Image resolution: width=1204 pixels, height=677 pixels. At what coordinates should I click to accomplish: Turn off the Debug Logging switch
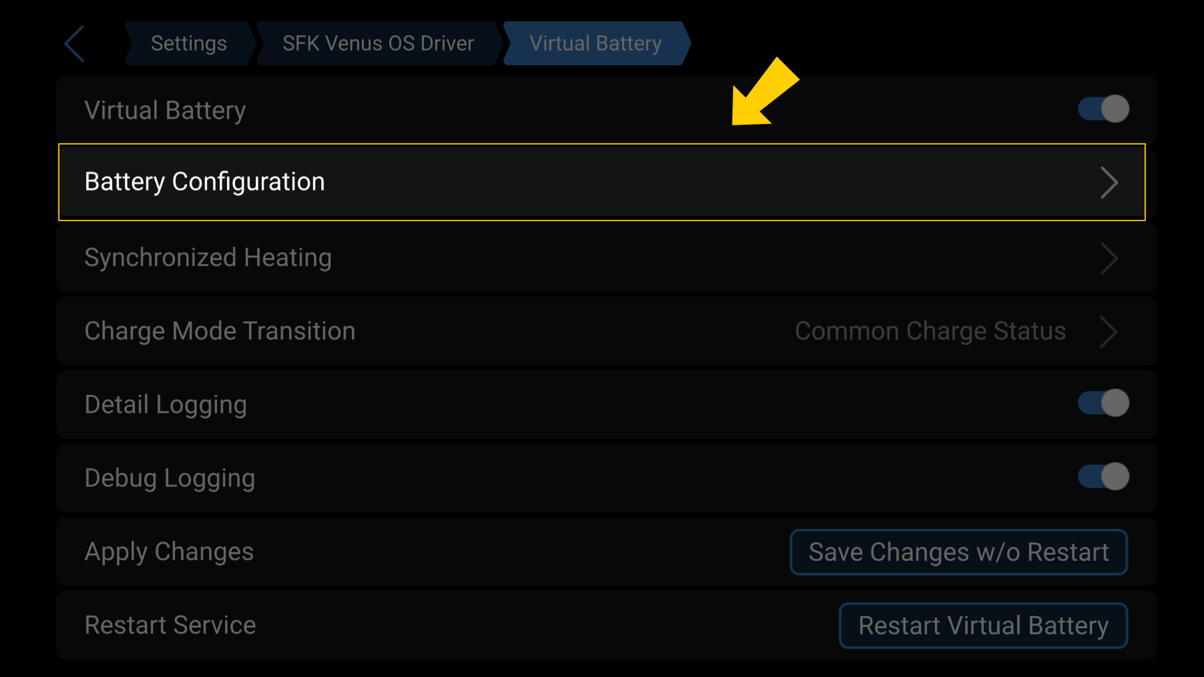pyautogui.click(x=1104, y=477)
